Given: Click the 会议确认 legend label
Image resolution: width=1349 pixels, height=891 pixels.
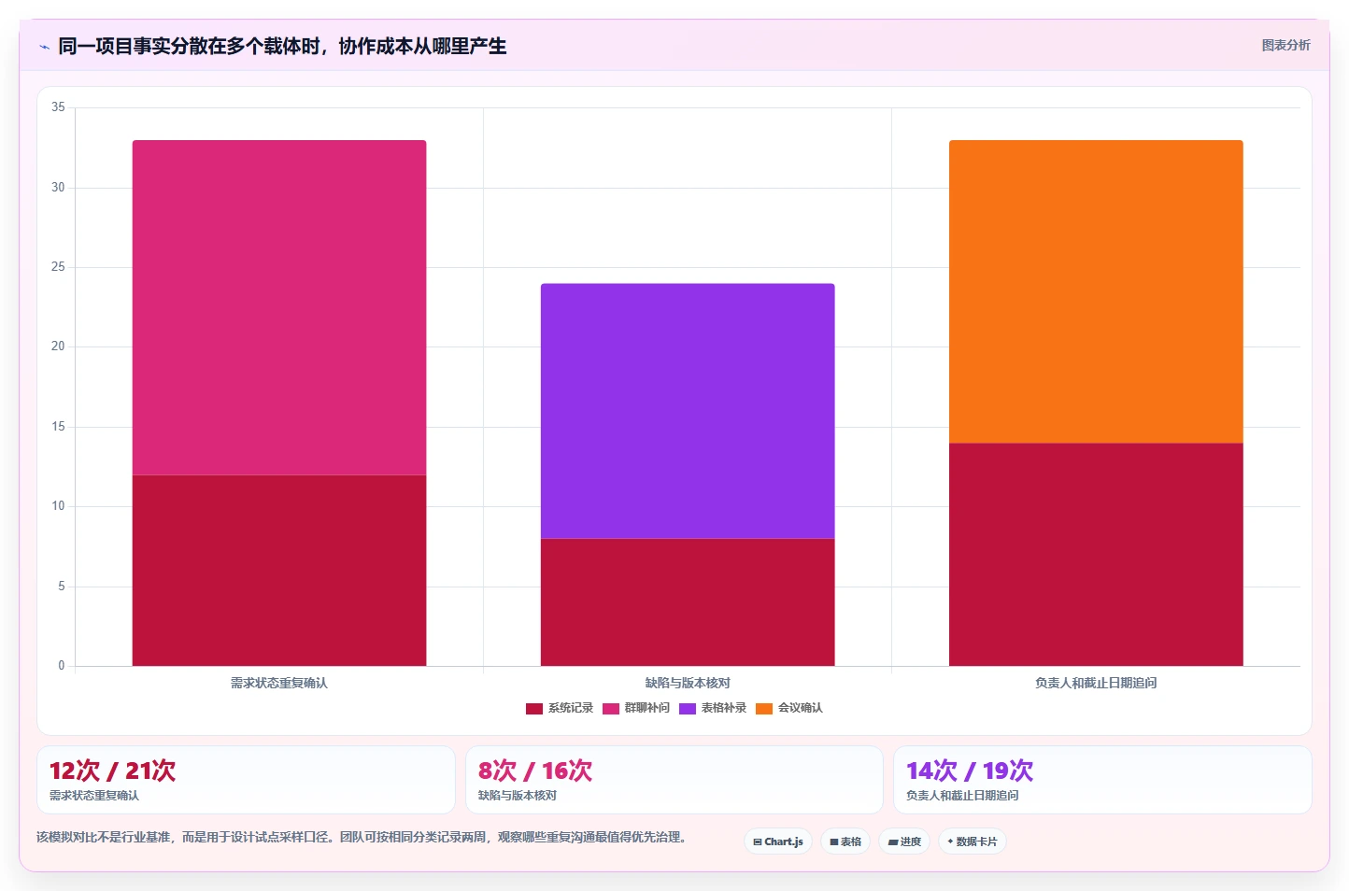Looking at the screenshot, I should [x=801, y=708].
